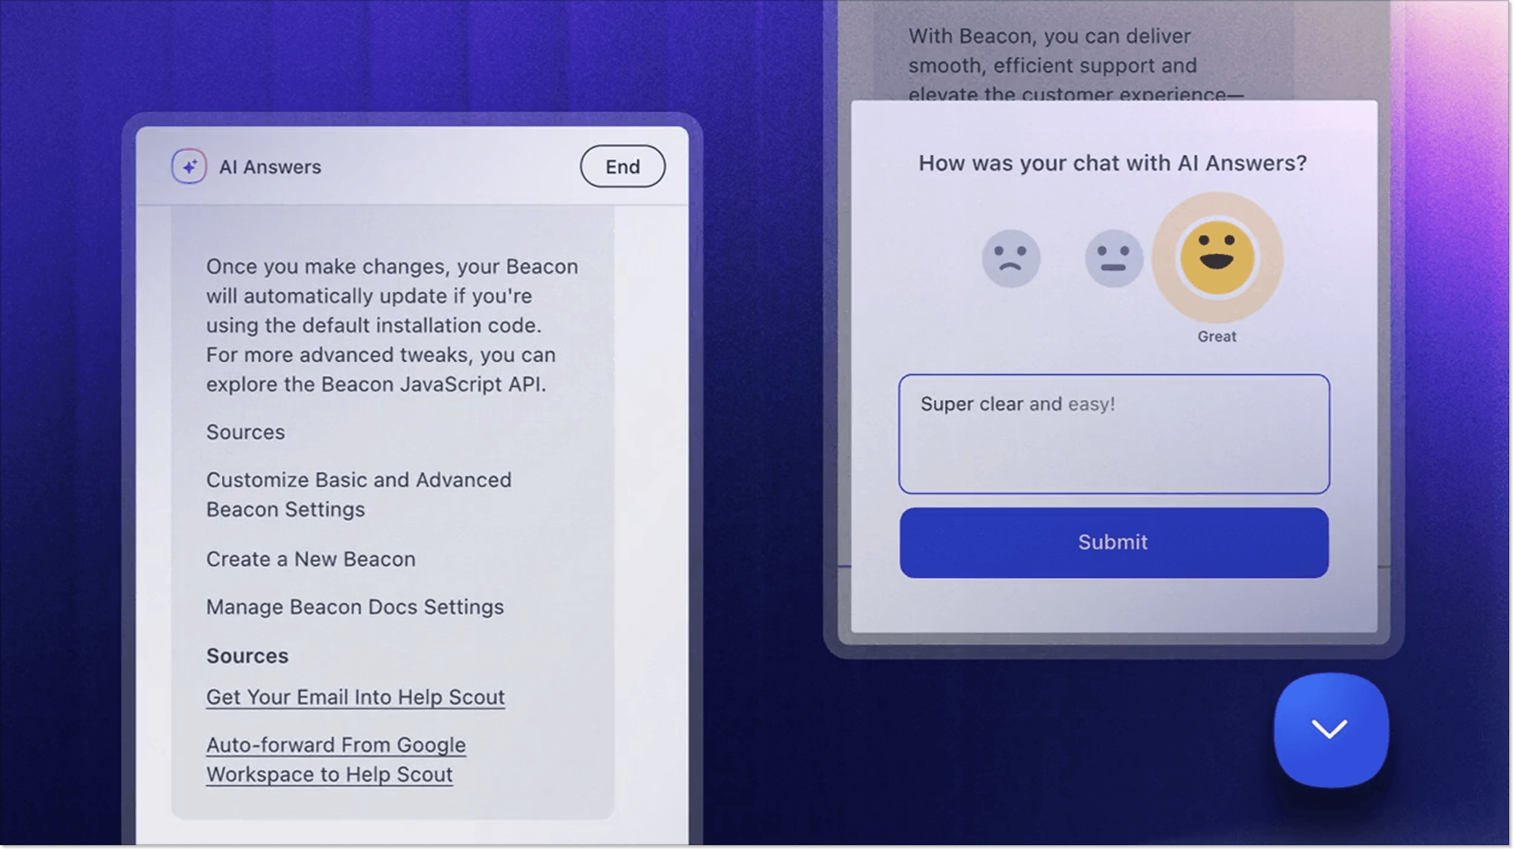The width and height of the screenshot is (1514, 850).
Task: Click Create a New Beacon source
Action: [311, 560]
